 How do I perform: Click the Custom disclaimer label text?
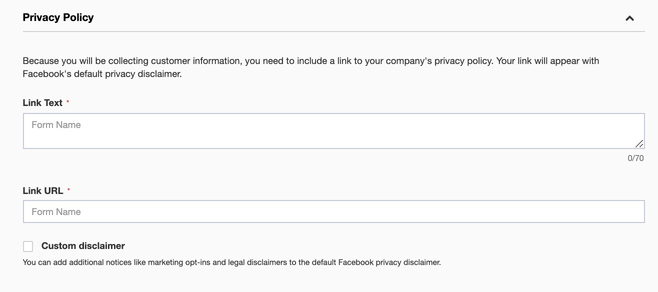coord(83,246)
